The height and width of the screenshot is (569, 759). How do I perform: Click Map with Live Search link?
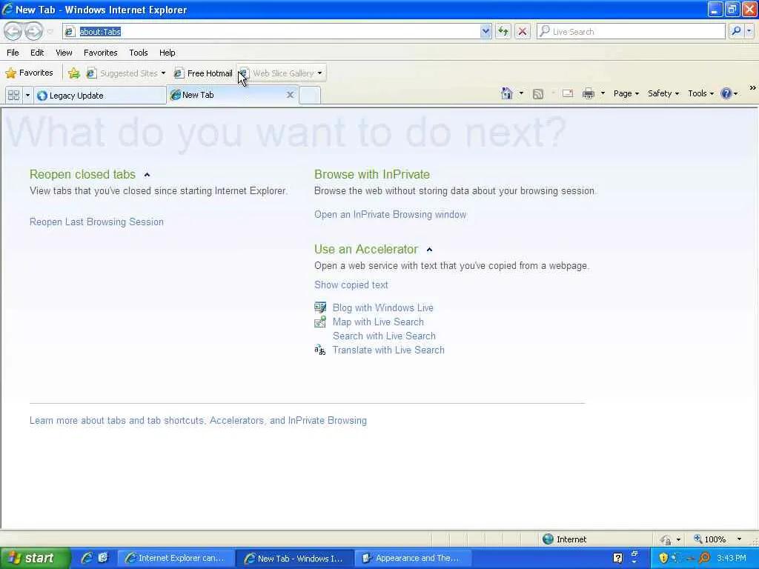click(x=378, y=322)
